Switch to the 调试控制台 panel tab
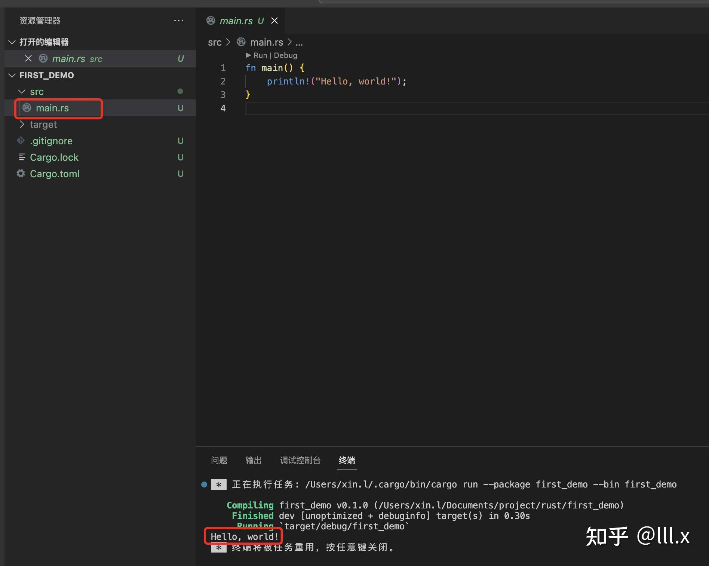Image resolution: width=709 pixels, height=566 pixels. click(300, 460)
